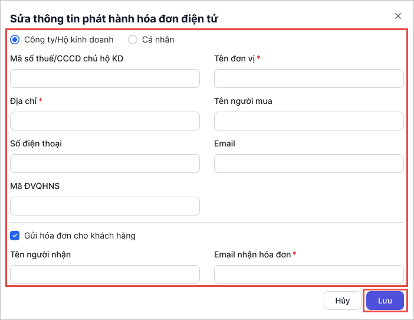Click into the Tên đơn vị field
The height and width of the screenshot is (320, 414).
point(308,79)
